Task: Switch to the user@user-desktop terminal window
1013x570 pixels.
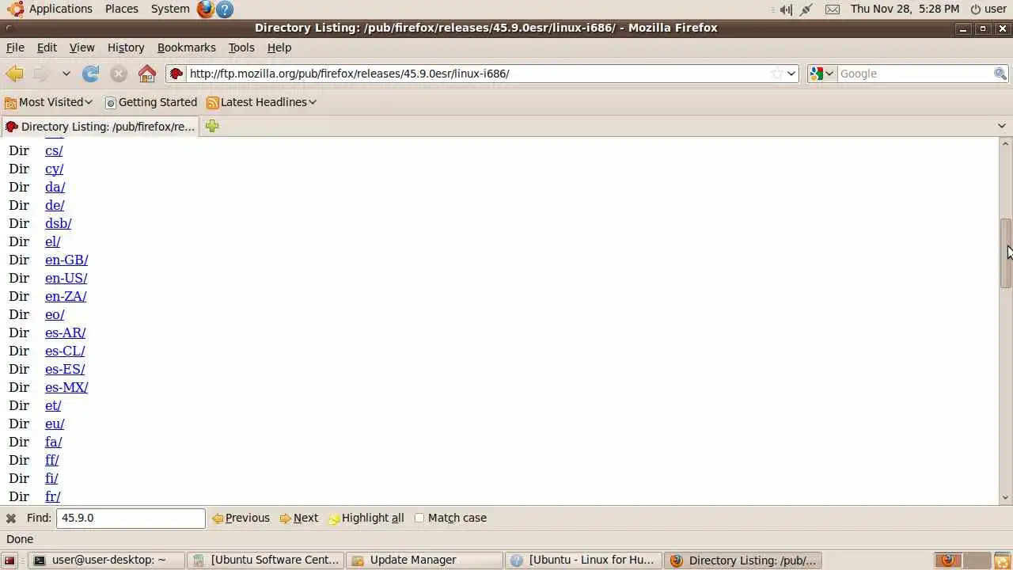Action: 107,560
